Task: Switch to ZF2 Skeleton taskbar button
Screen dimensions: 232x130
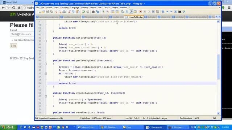Action: pos(110,127)
